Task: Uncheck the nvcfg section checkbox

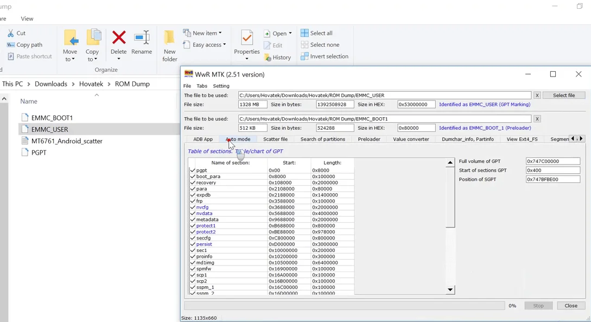Action: 193,207
